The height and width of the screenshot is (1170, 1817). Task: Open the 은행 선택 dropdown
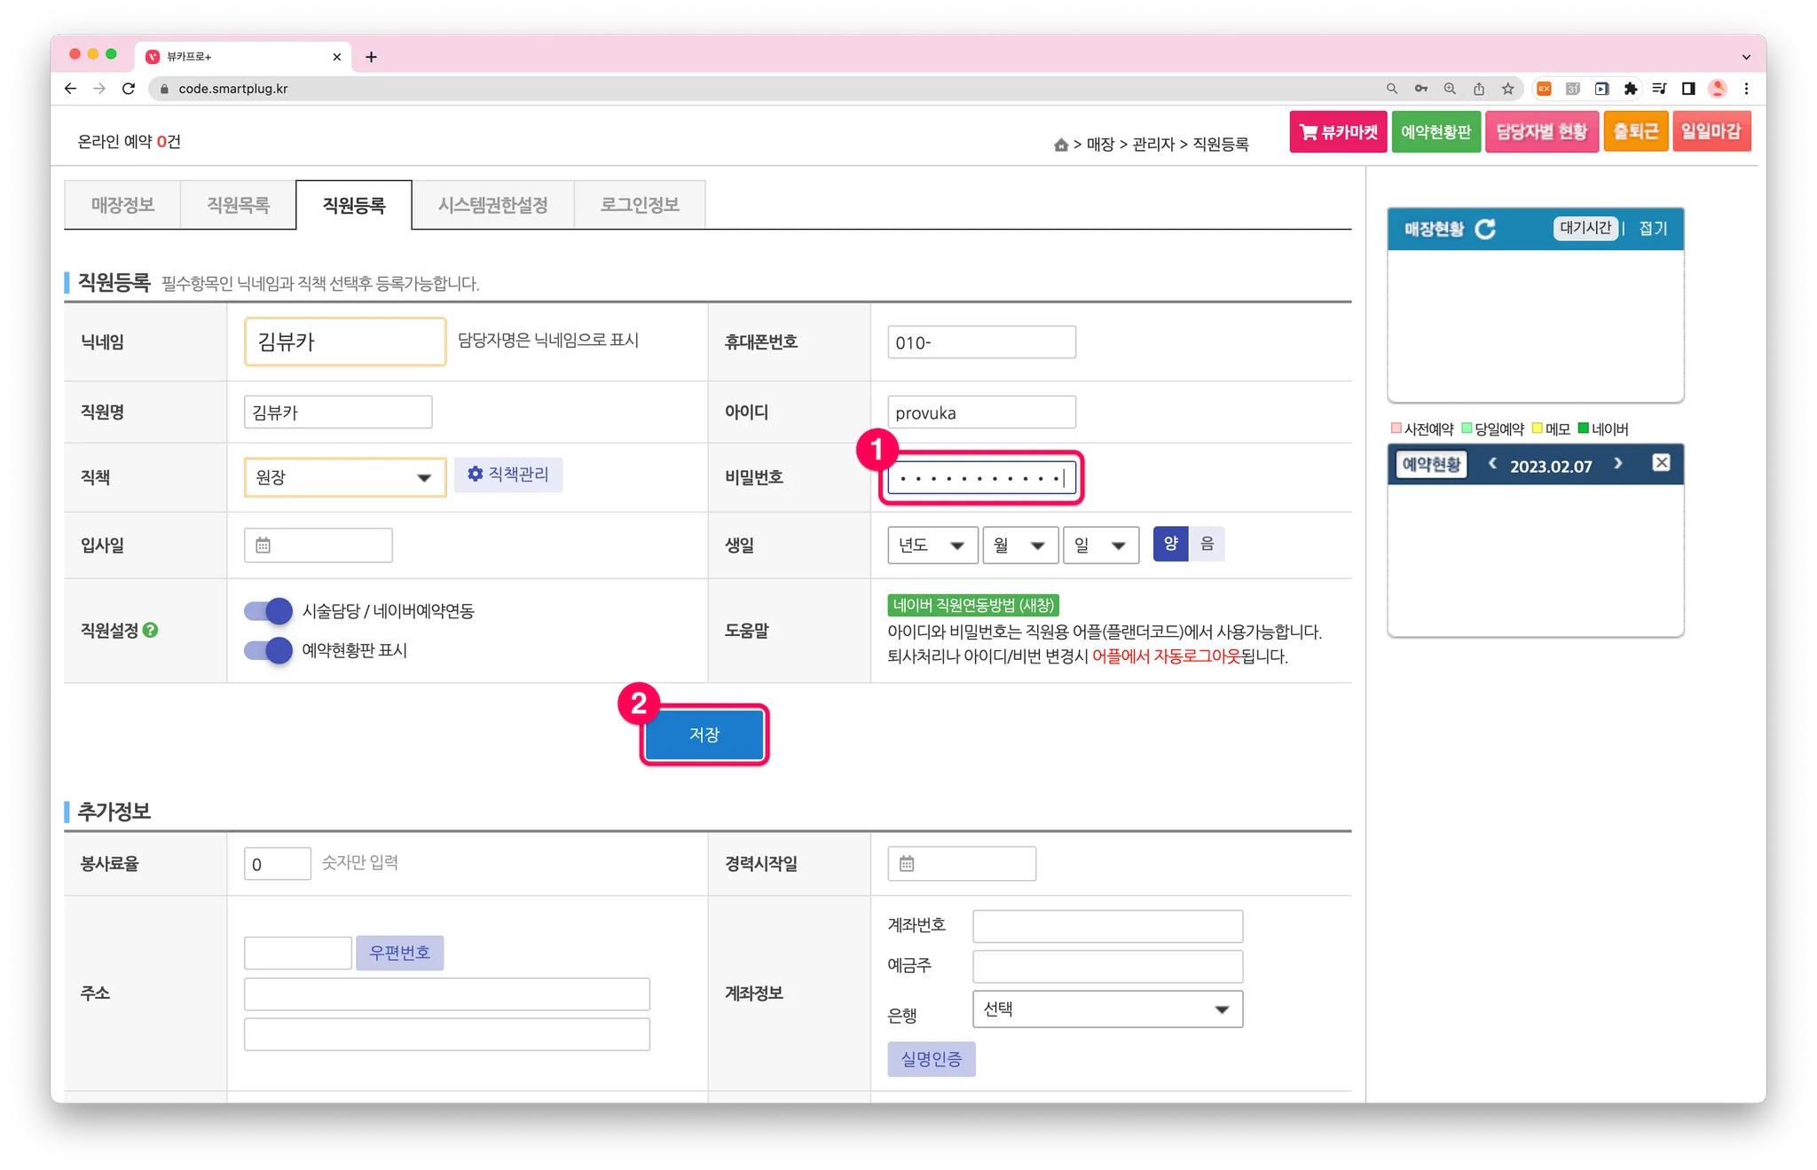point(1106,1009)
